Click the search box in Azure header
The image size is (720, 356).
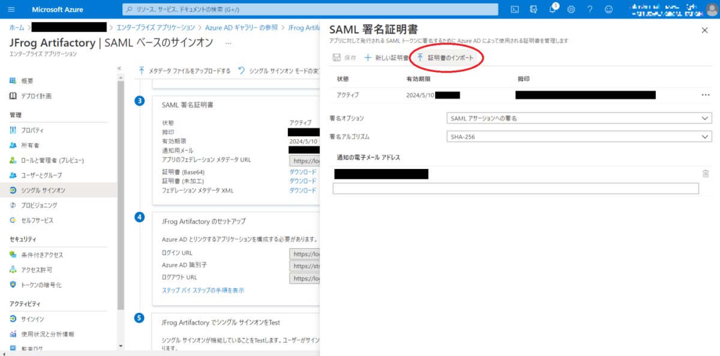point(310,10)
